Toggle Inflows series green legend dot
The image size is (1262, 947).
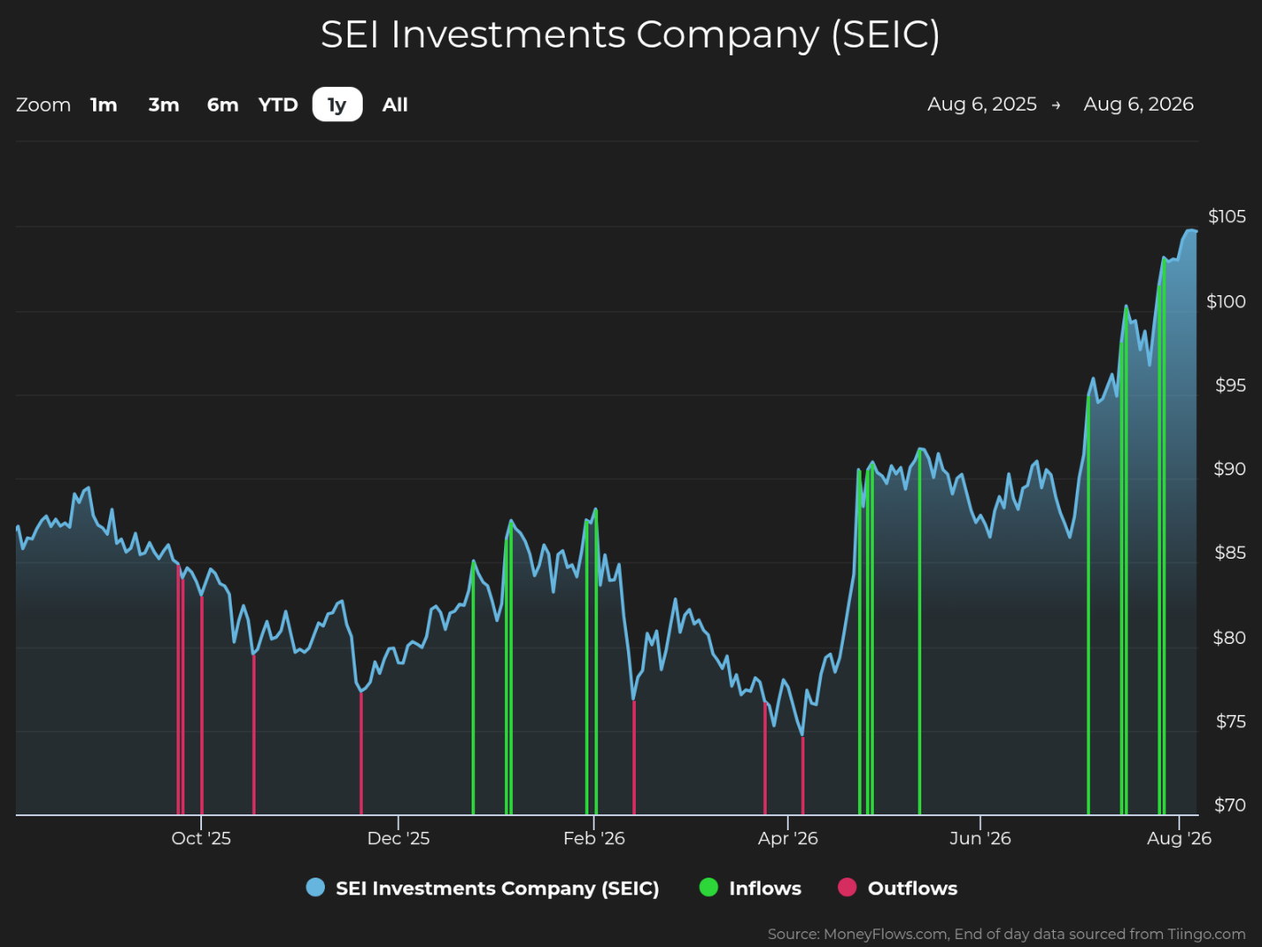coord(709,887)
